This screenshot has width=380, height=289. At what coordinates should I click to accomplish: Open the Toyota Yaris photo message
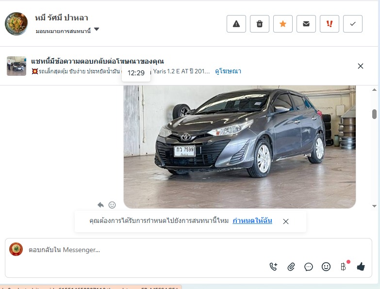(x=239, y=147)
